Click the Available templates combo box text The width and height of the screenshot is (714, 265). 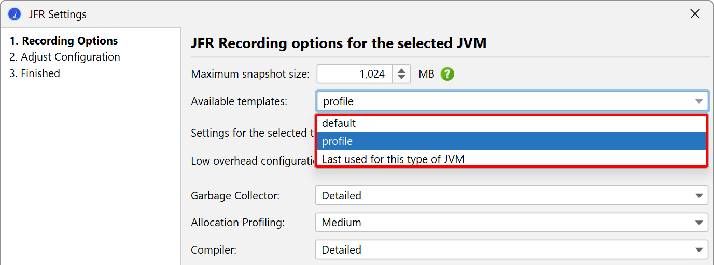(338, 101)
